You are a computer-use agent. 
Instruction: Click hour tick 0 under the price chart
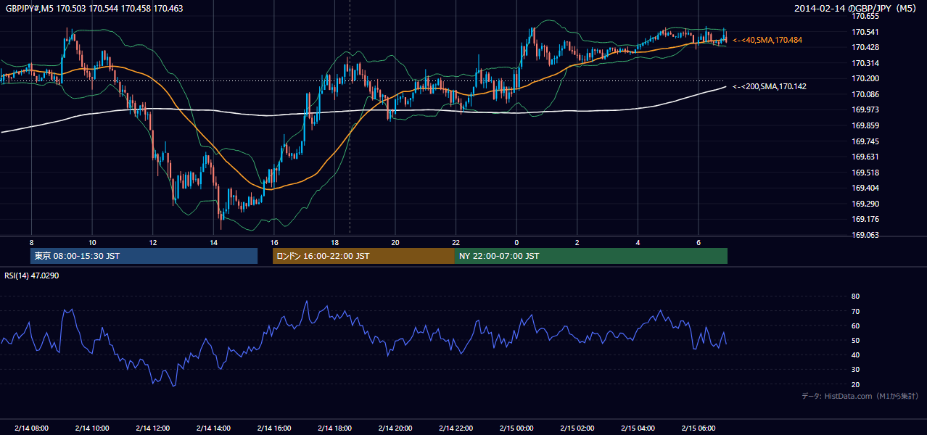[516, 242]
